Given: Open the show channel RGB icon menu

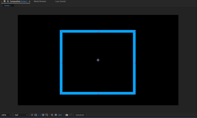Looking at the screenshot, I should 52,115.
